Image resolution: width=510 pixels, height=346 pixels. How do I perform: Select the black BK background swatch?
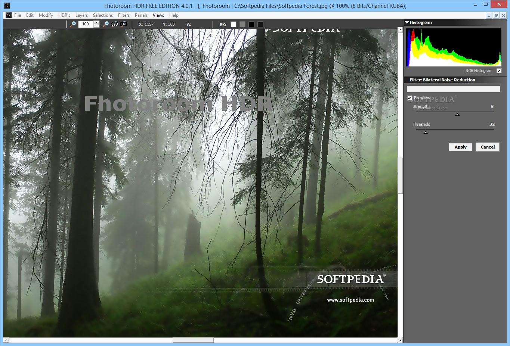pos(251,24)
